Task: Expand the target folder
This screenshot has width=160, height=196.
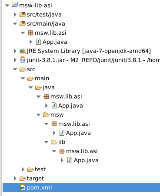Action: point(15,179)
